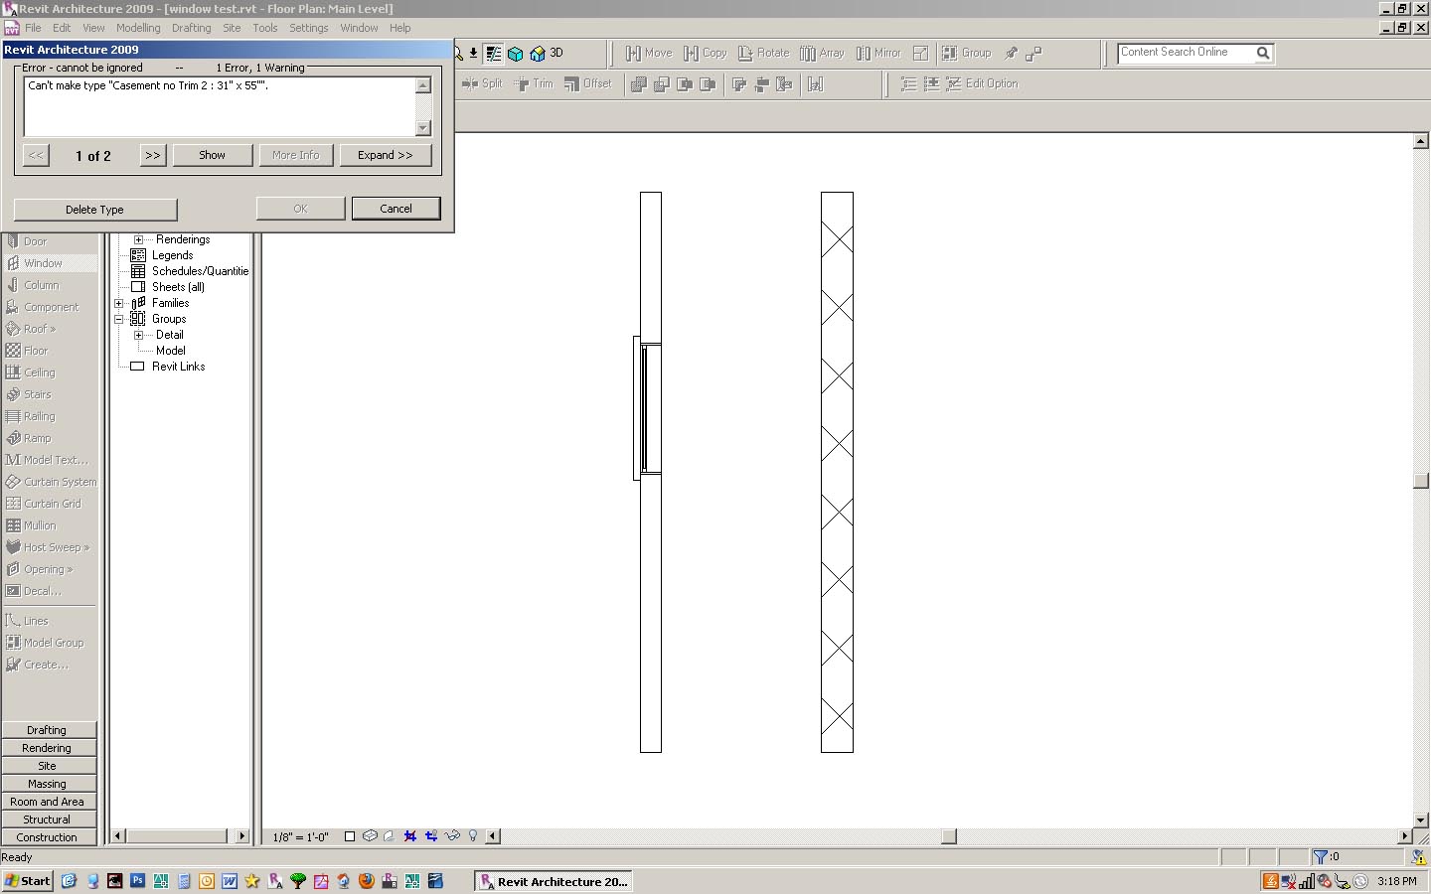Expand the Renderings tree node

pos(138,239)
